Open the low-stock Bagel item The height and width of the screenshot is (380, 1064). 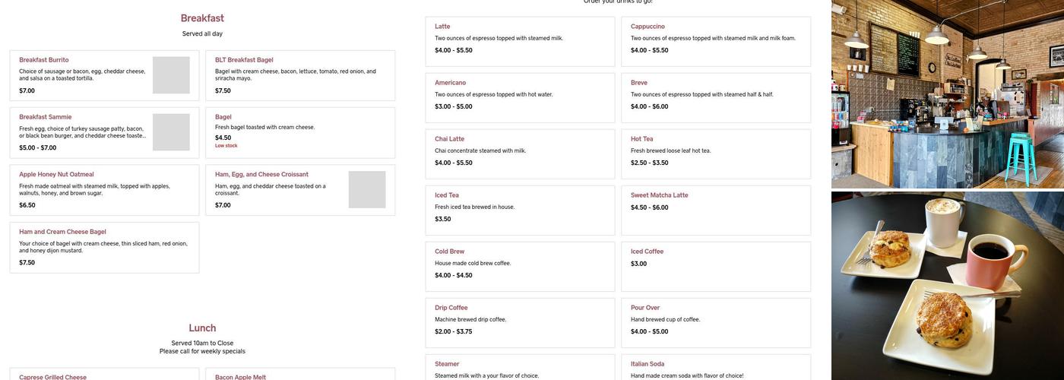pyautogui.click(x=299, y=132)
